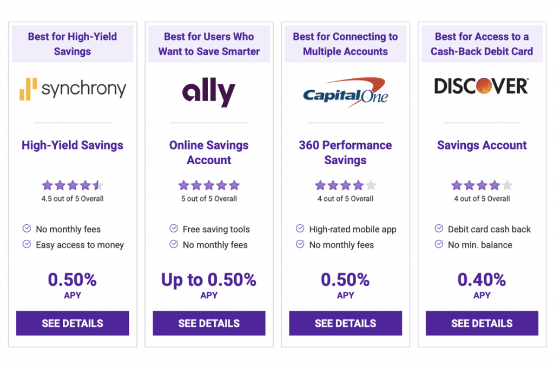Click the checkmark beside Free saving tools
Image resolution: width=554 pixels, height=369 pixels.
click(174, 229)
